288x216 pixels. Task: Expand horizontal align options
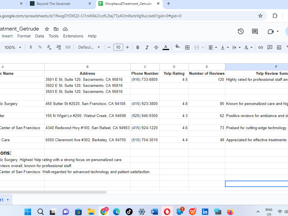216,48
